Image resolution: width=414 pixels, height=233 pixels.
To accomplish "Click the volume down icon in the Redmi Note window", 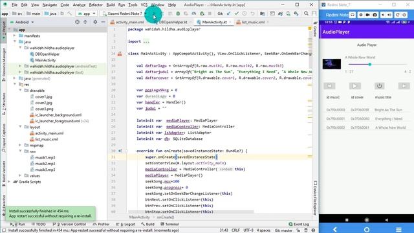I will point(382,15).
